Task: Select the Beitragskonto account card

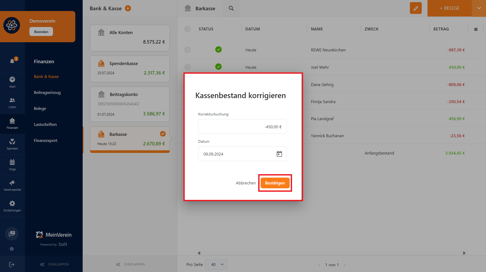Action: coord(130,104)
